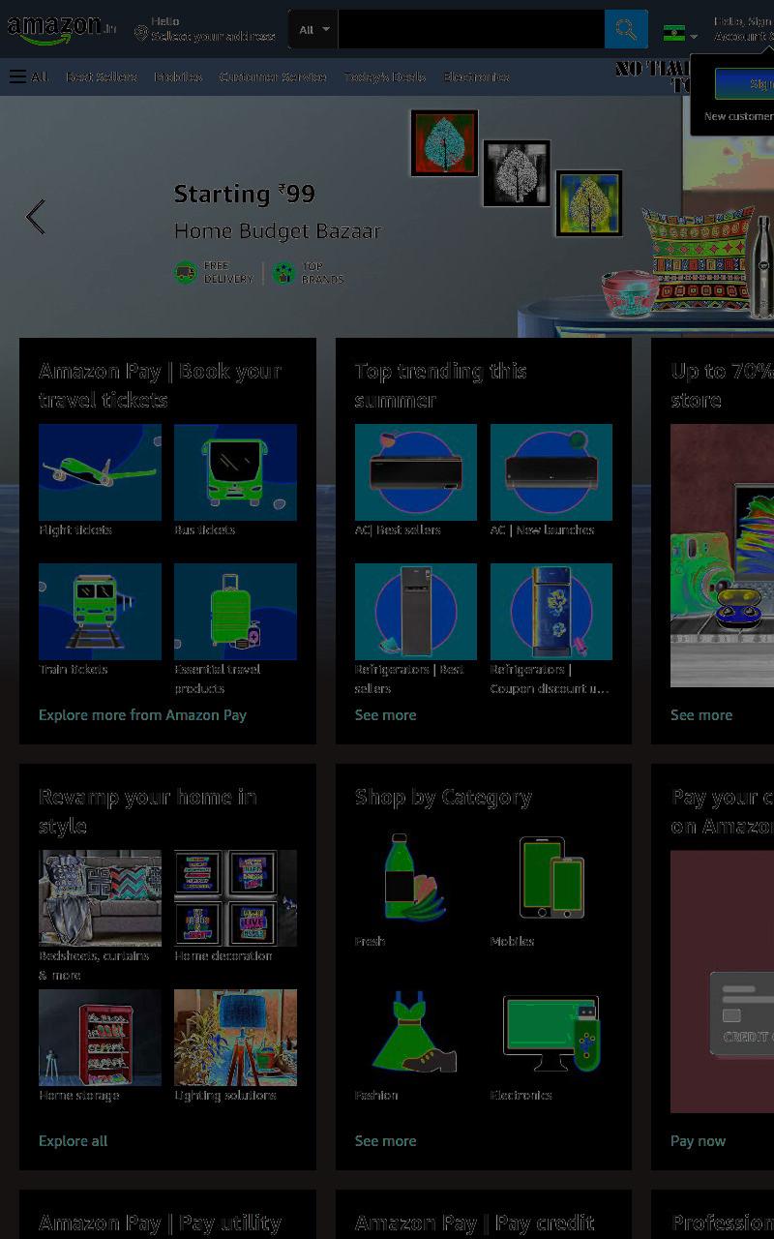Click the Train tickets image
The height and width of the screenshot is (1239, 774).
100,612
